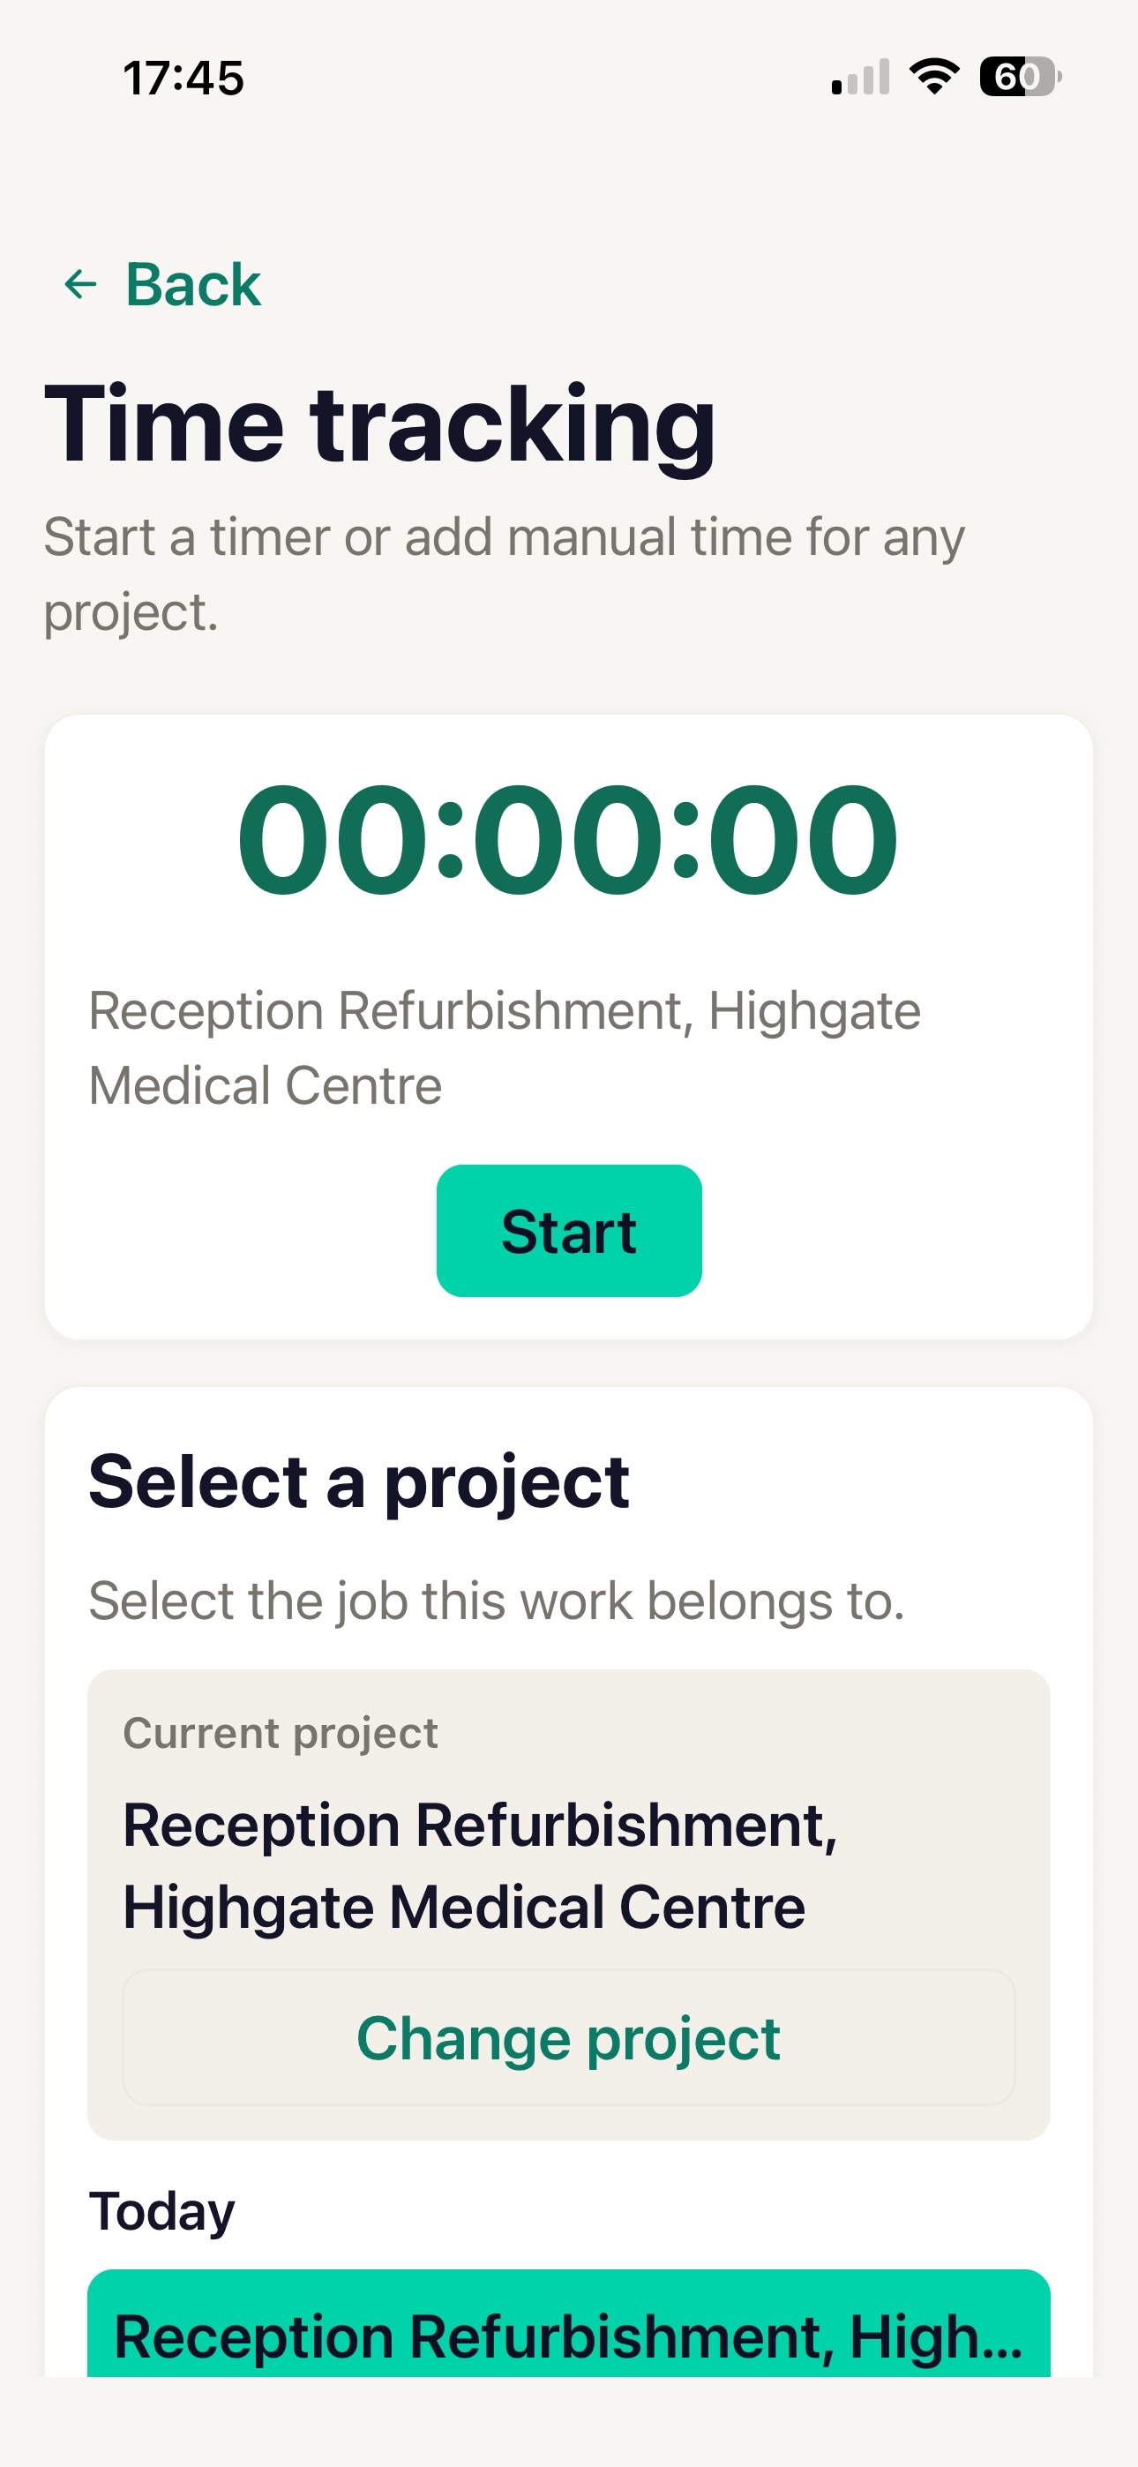Tap current project name Reception Refurbishment, Highgate
1138x2467 pixels.
(481, 1865)
